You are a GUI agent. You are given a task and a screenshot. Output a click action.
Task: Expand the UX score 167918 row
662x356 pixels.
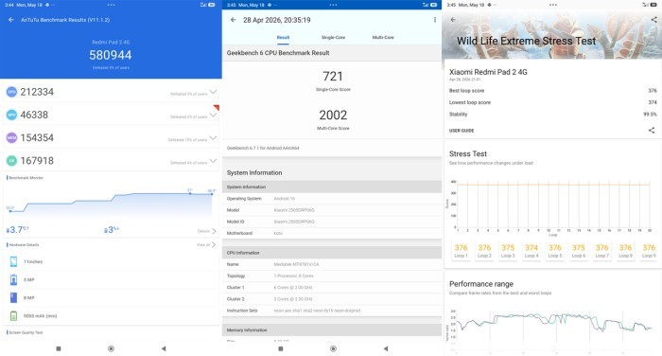[x=213, y=161]
